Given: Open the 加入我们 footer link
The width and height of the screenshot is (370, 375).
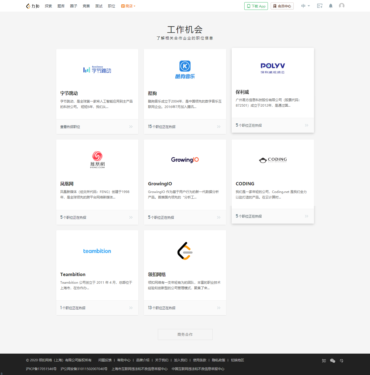Looking at the screenshot, I should point(181,360).
